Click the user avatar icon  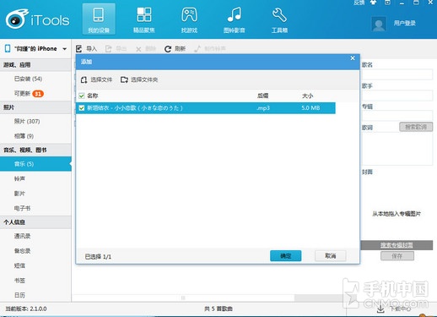pyautogui.click(x=379, y=24)
